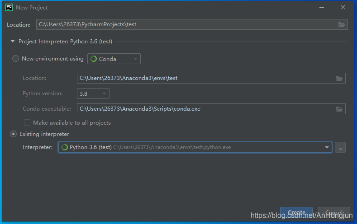The image size is (357, 224).
Task: Select Existing interpreter radio button
Action: [14, 134]
